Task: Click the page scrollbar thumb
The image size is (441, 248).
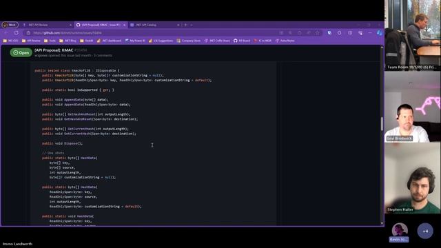Action: tap(382, 124)
